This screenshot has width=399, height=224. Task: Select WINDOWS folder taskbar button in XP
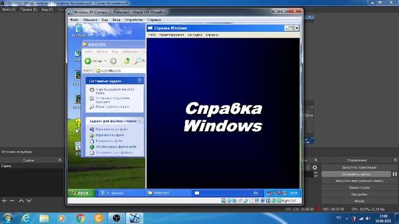point(168,193)
